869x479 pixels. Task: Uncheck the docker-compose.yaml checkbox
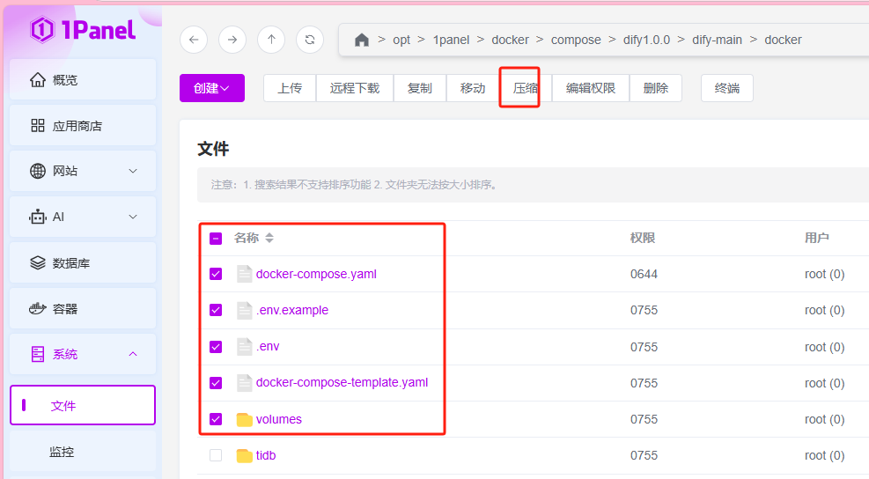[x=216, y=274]
